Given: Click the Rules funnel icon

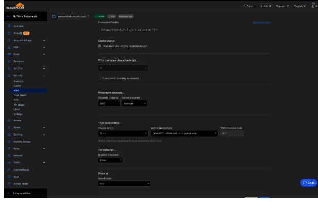Looking at the screenshot, I should coord(9,149).
